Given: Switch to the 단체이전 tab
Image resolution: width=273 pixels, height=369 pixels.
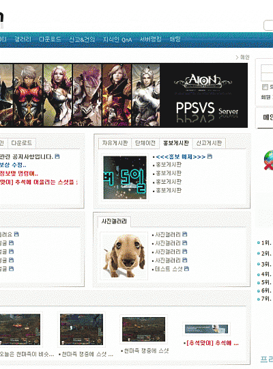Looking at the screenshot, I should [x=145, y=143].
